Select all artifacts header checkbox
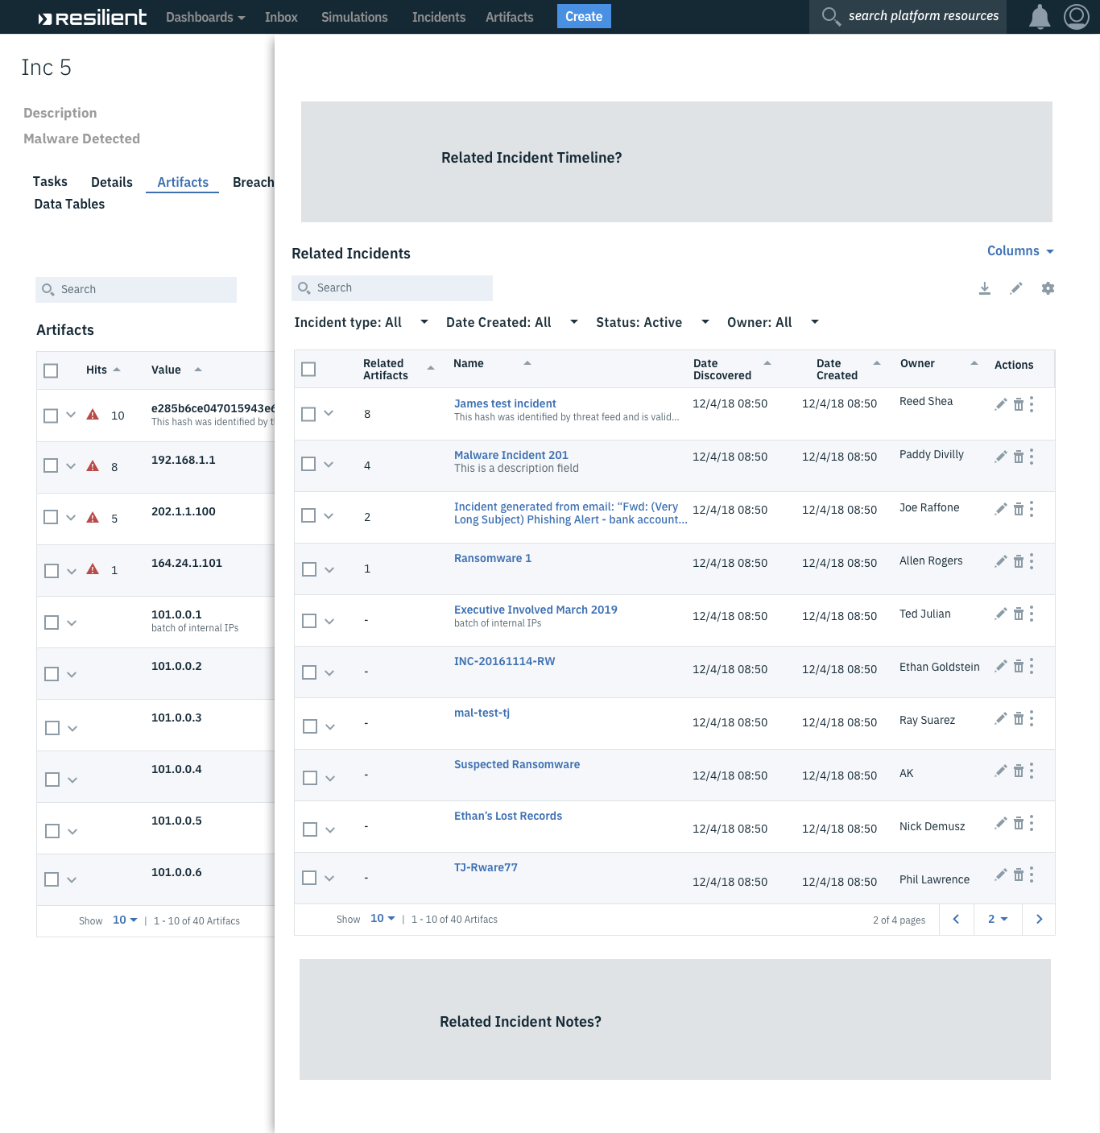The image size is (1100, 1133). point(51,370)
